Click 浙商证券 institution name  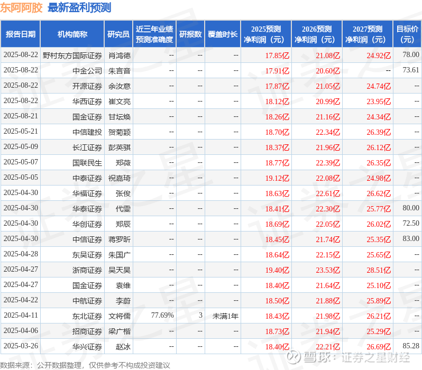coord(87,271)
